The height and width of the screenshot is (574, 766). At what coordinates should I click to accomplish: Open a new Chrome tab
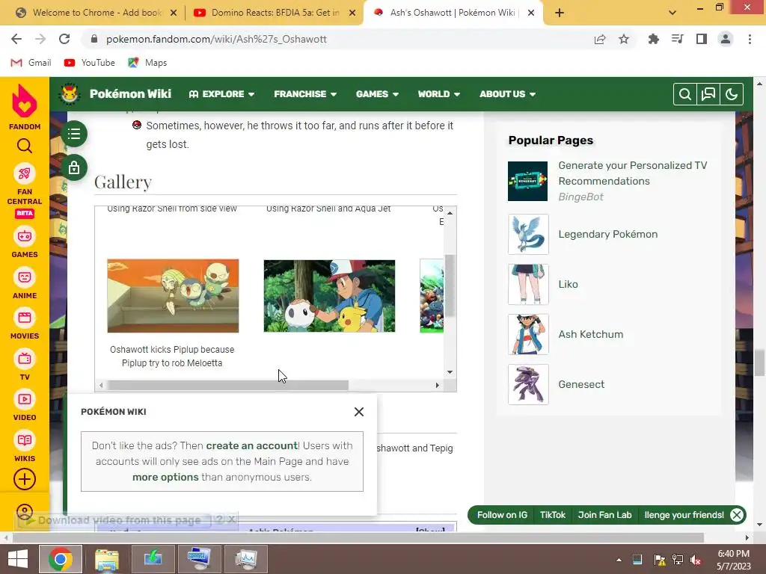[x=560, y=13]
